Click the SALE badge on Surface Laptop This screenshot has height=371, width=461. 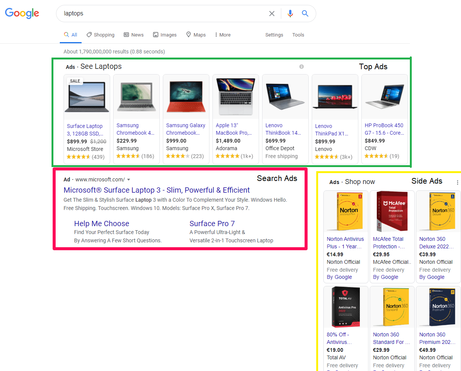click(x=75, y=81)
